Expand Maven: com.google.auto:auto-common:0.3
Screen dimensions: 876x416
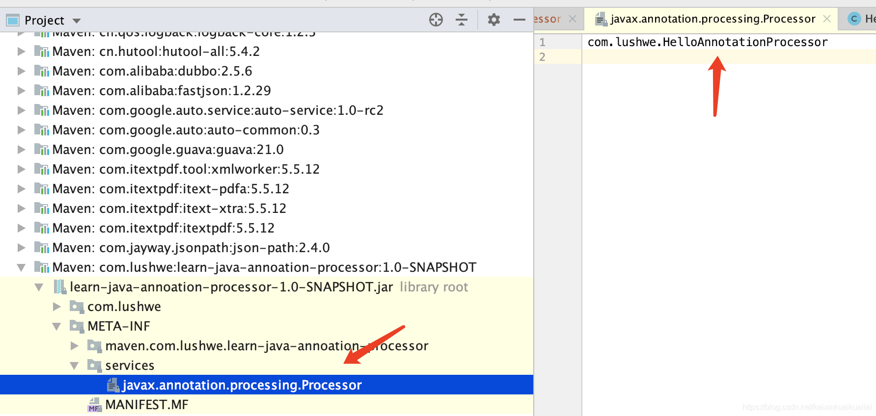(x=21, y=130)
